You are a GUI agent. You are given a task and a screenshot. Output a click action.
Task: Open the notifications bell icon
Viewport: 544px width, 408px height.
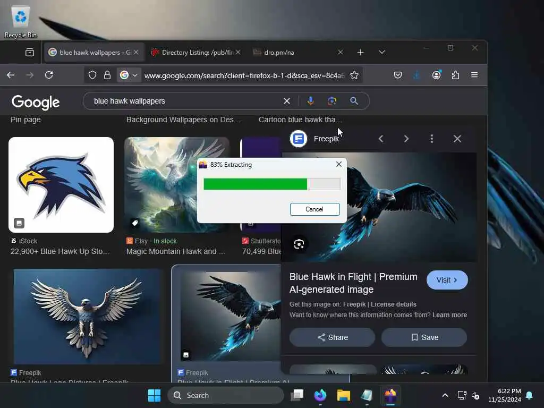[x=530, y=395]
